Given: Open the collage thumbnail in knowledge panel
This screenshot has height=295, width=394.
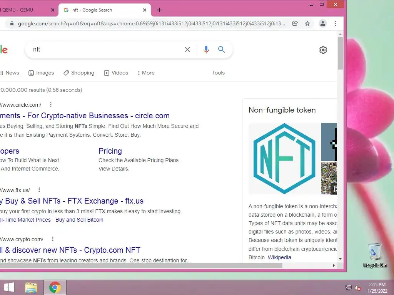Looking at the screenshot, I should tap(329, 178).
